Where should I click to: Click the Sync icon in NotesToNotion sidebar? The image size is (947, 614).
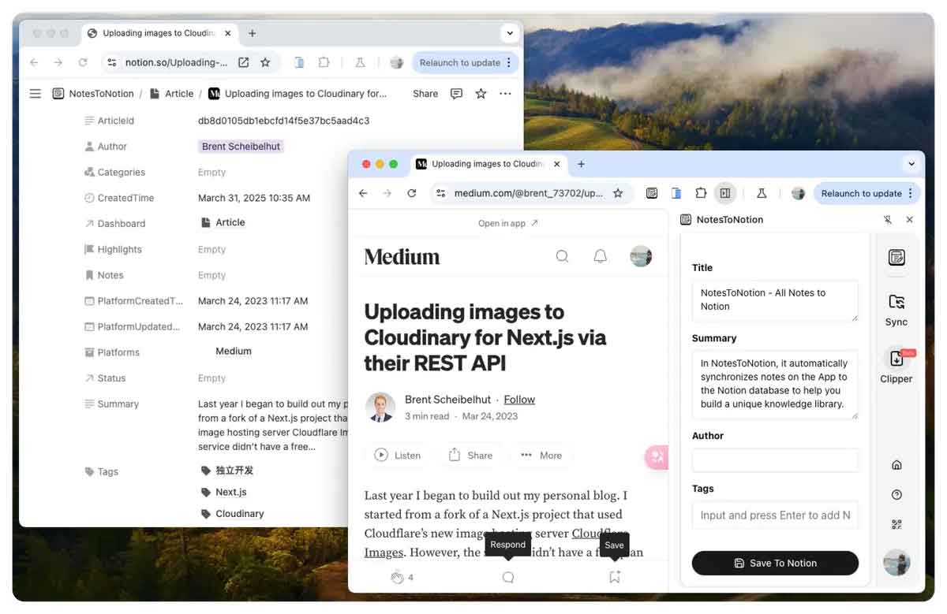[896, 303]
